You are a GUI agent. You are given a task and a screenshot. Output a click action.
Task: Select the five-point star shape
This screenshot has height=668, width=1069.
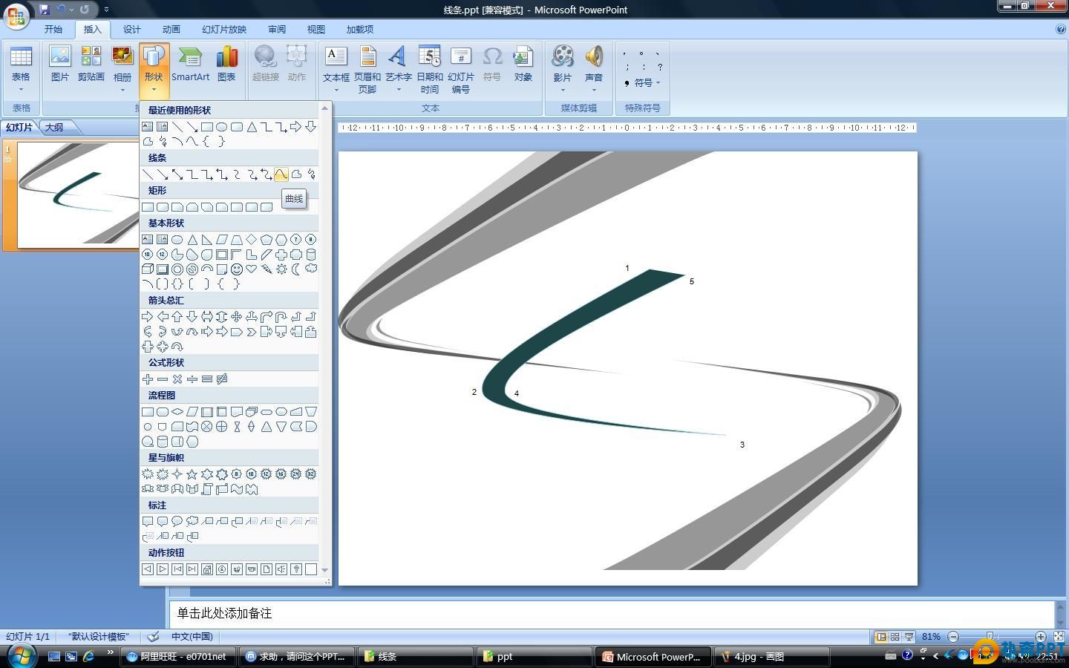(x=192, y=474)
